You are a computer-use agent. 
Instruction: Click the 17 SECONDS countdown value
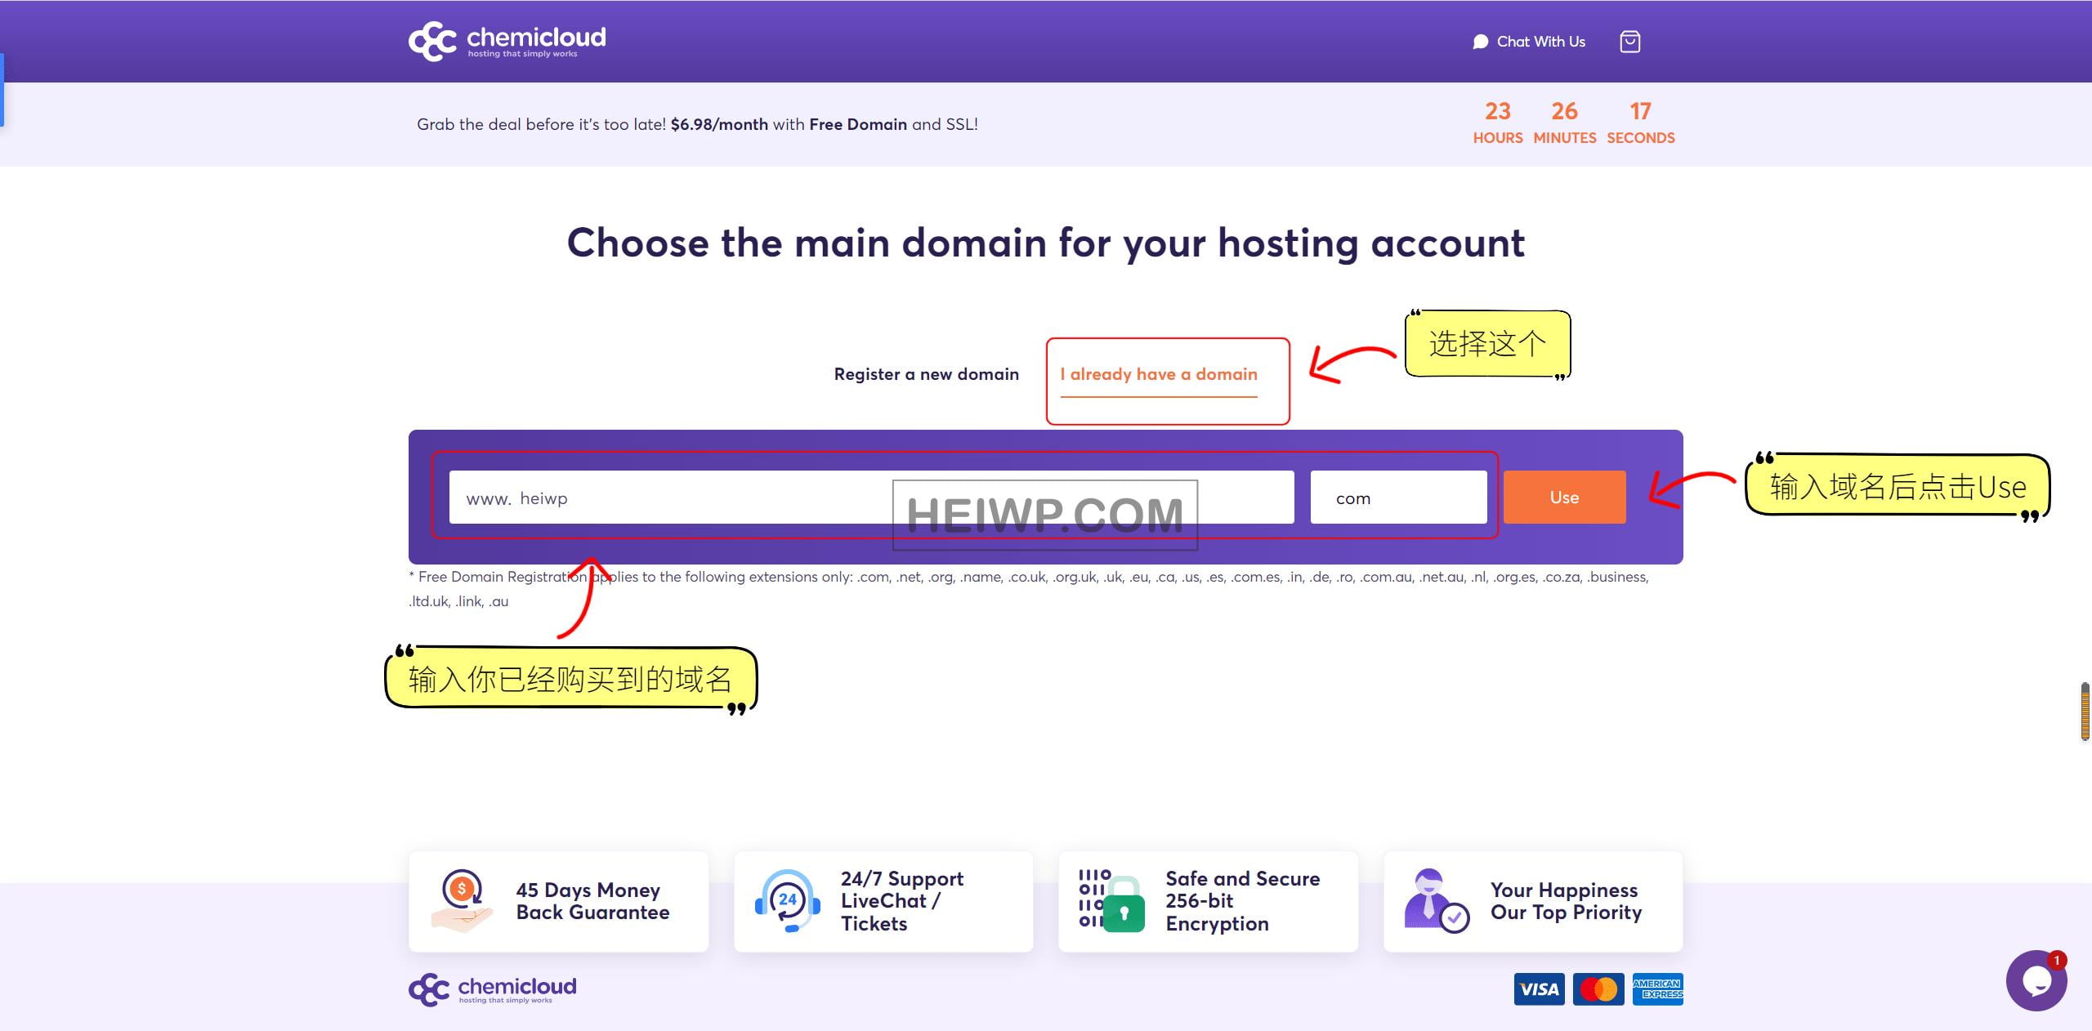(1641, 123)
